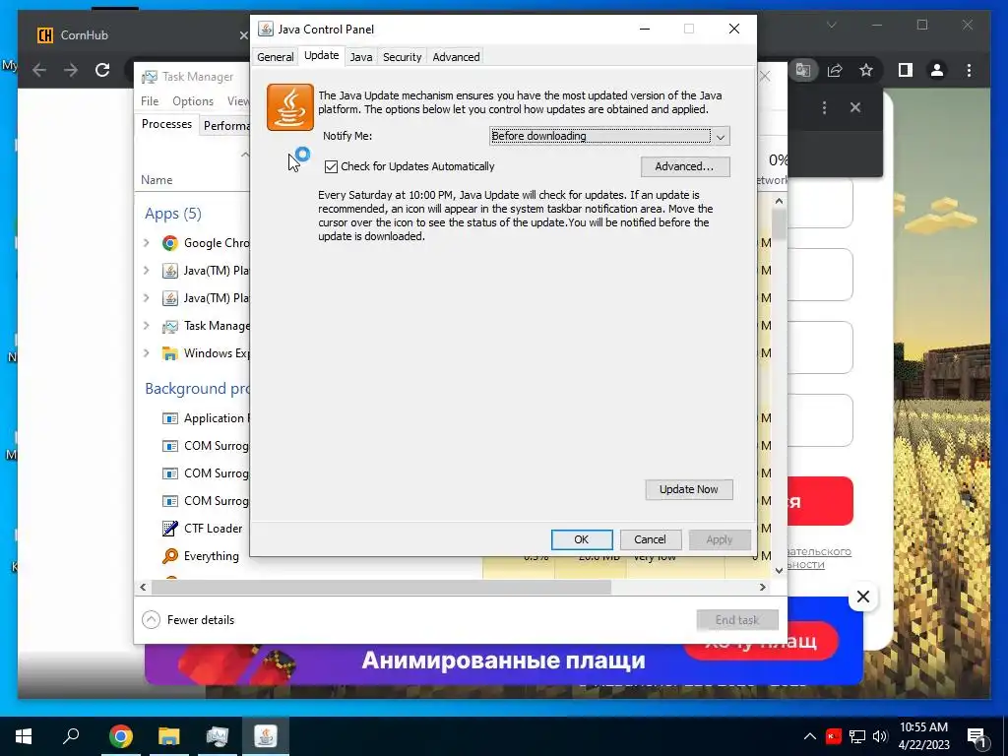Select the Everything search process icon
The width and height of the screenshot is (1008, 756).
click(169, 556)
